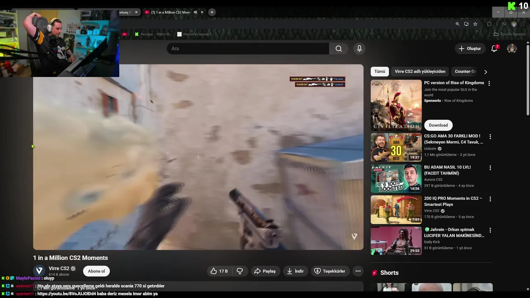
Task: Open the YouTube account avatar menu
Action: click(x=512, y=48)
